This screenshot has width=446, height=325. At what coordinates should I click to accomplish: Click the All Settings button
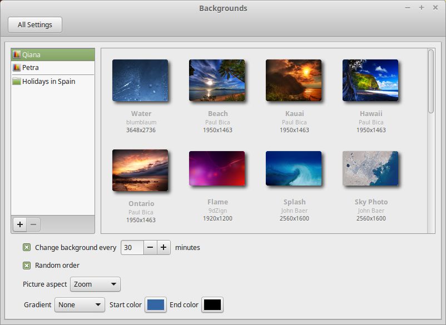(35, 24)
